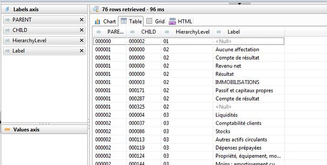Viewport: 327px width, 165px height.
Task: Click the Labels axis panel icon
Action: [x=7, y=10]
